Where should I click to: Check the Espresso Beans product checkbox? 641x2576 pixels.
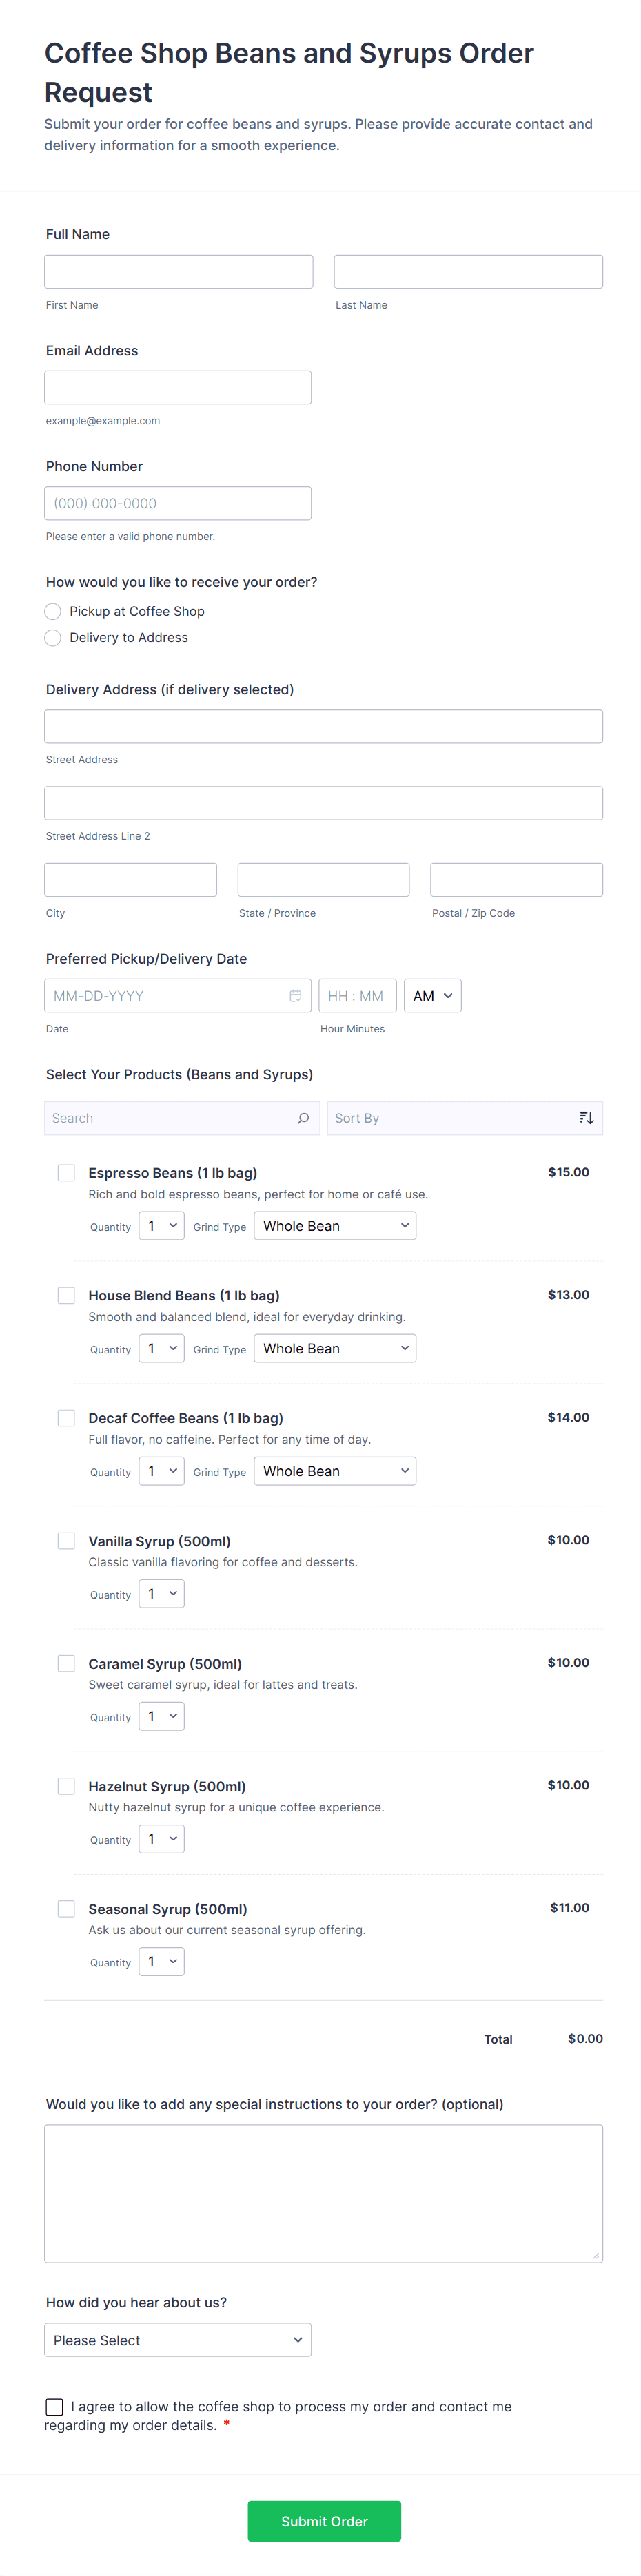(x=66, y=1173)
